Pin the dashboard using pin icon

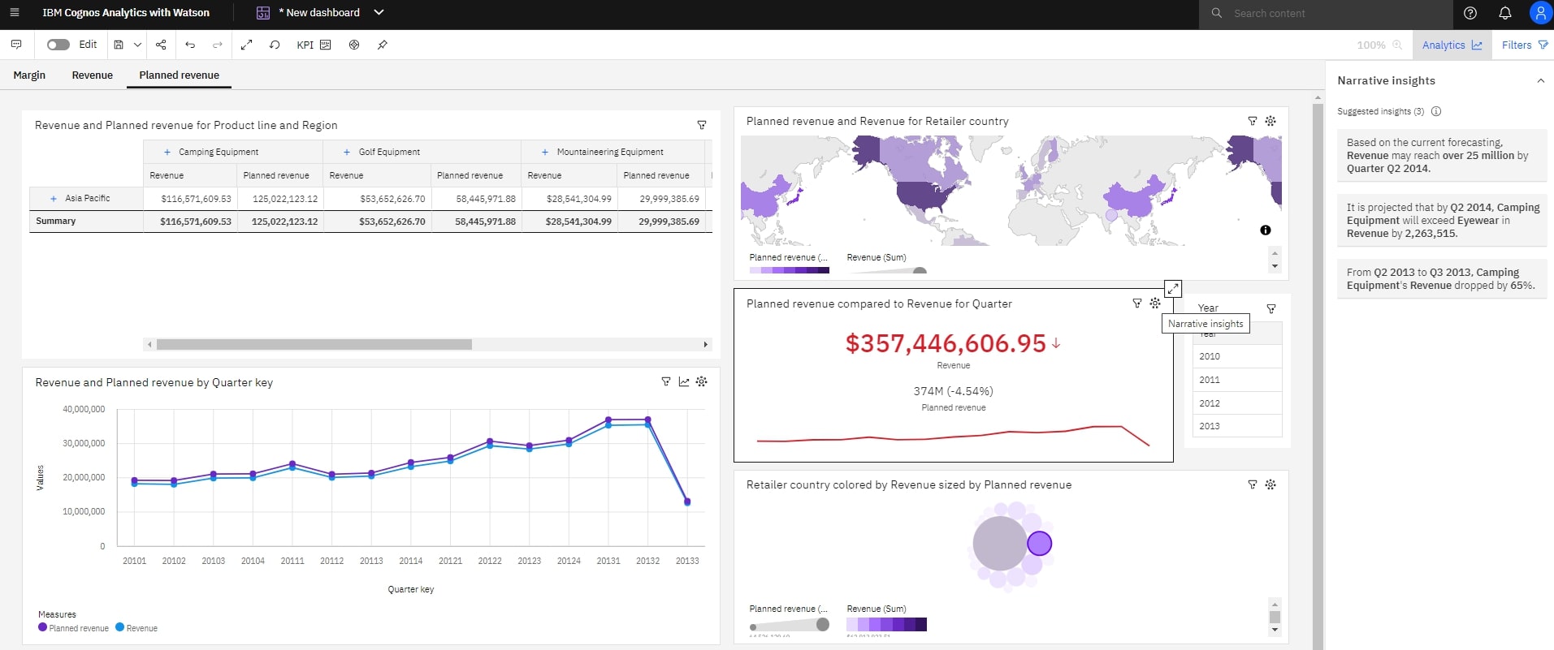382,45
